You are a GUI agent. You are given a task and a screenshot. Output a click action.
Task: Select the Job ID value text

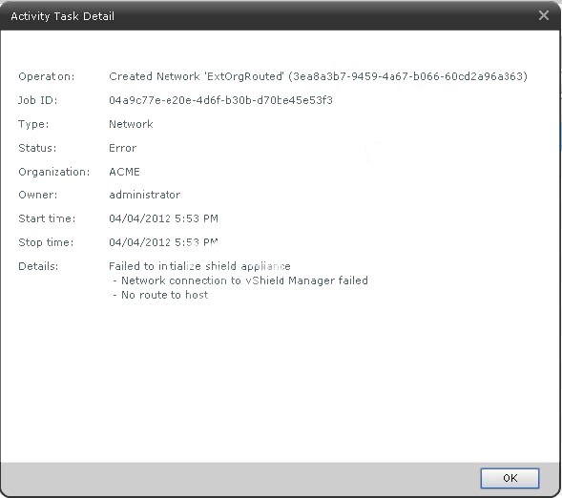click(x=220, y=100)
